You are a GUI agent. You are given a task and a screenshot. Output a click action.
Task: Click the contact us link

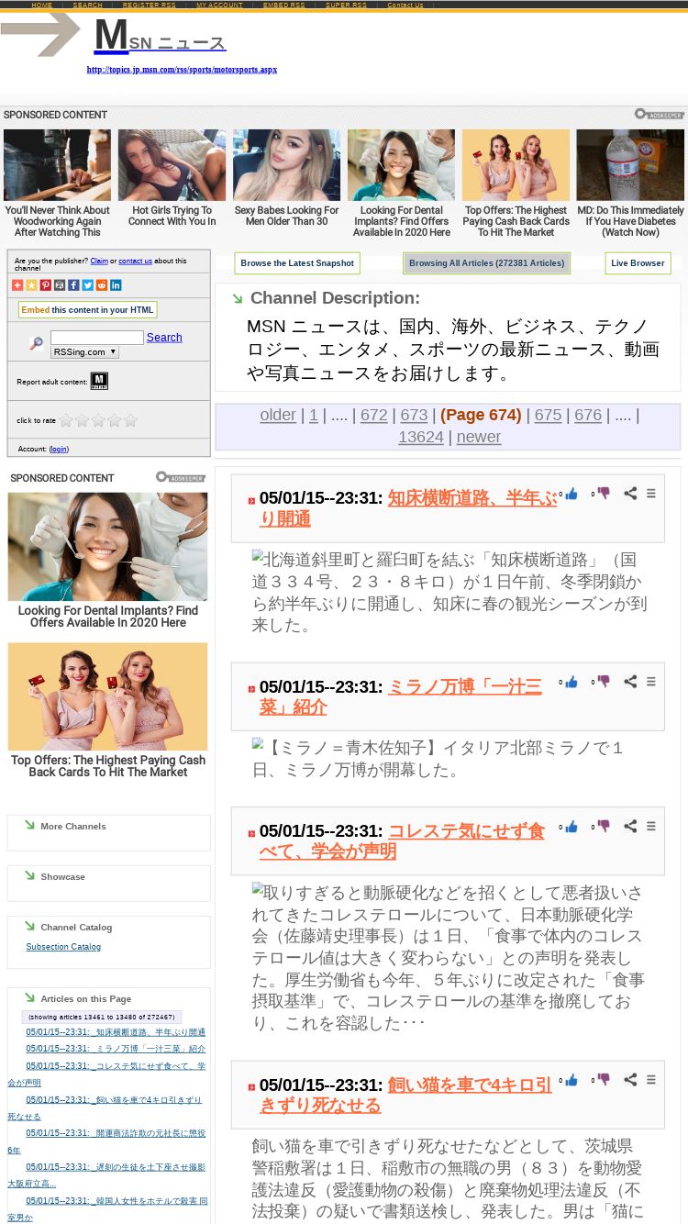tap(135, 261)
